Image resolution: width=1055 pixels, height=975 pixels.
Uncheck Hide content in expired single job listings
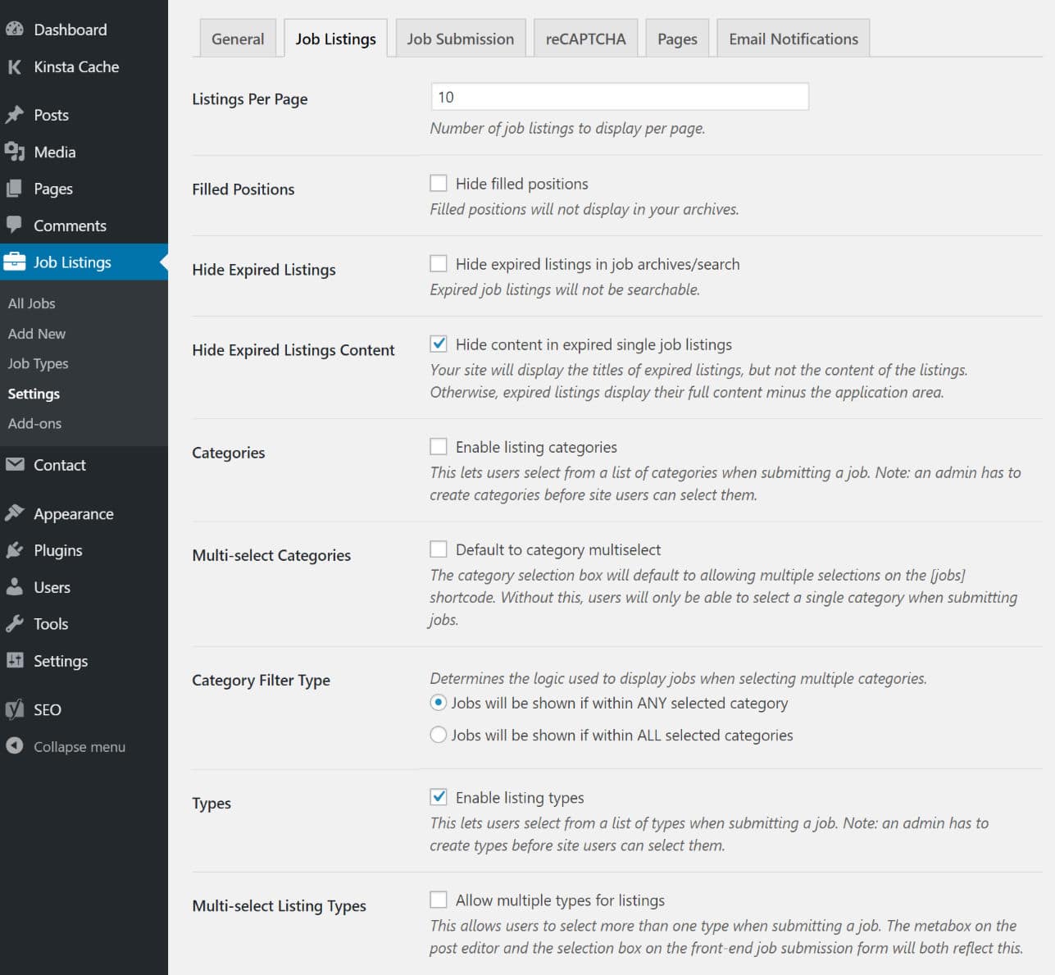pyautogui.click(x=439, y=344)
